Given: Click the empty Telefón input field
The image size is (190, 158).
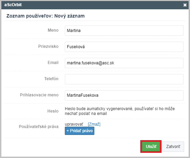Looking at the screenshot, I should [x=124, y=79].
